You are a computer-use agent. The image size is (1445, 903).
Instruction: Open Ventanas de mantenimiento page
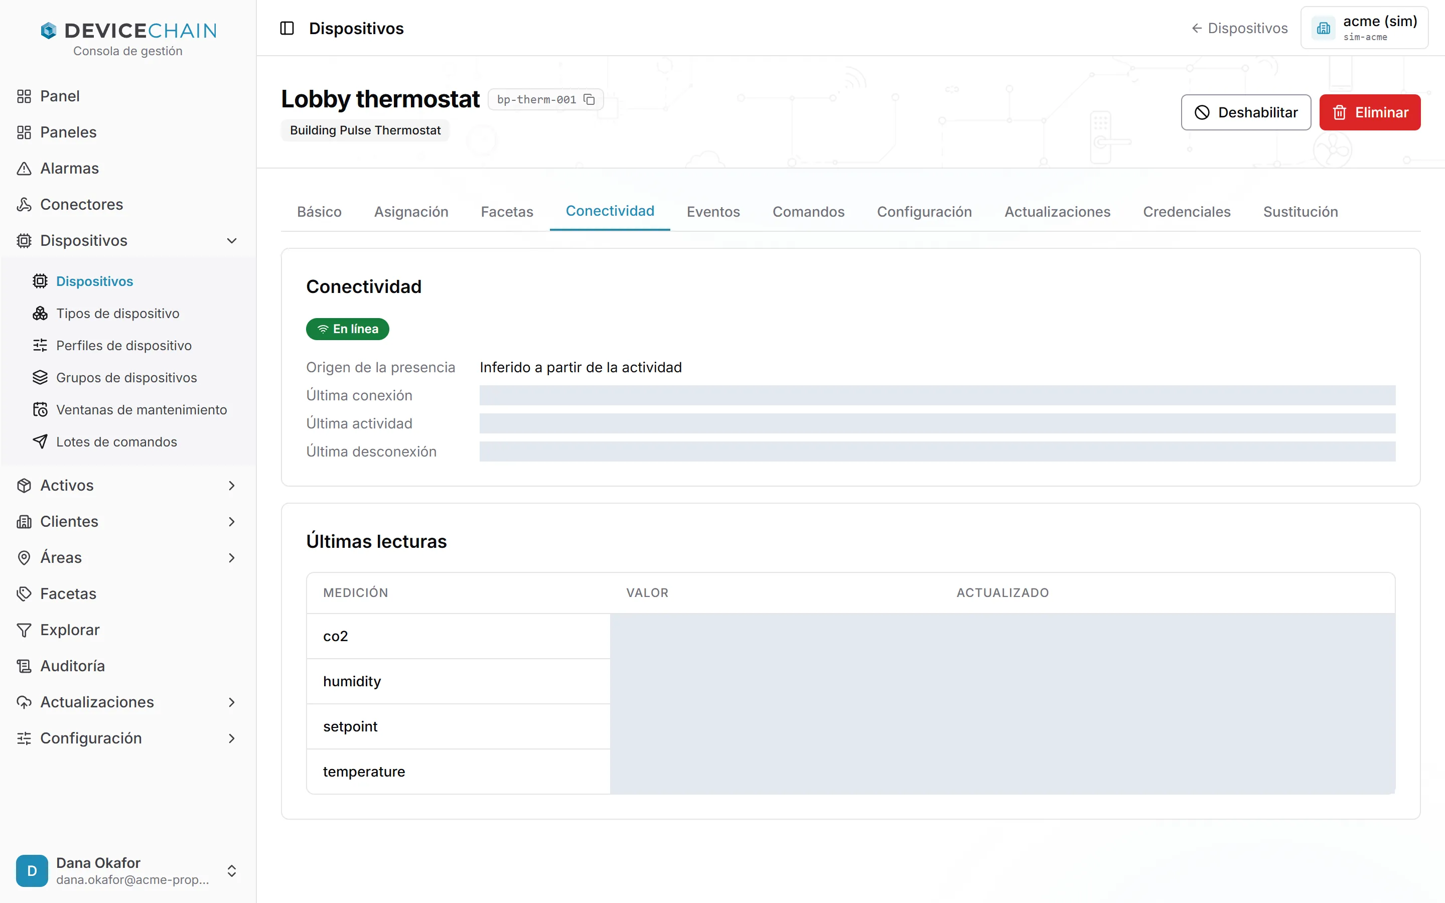(141, 410)
